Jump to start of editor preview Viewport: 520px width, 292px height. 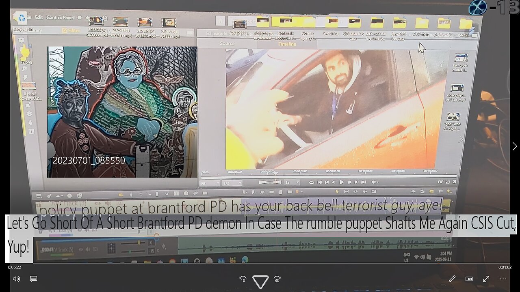tap(319, 182)
